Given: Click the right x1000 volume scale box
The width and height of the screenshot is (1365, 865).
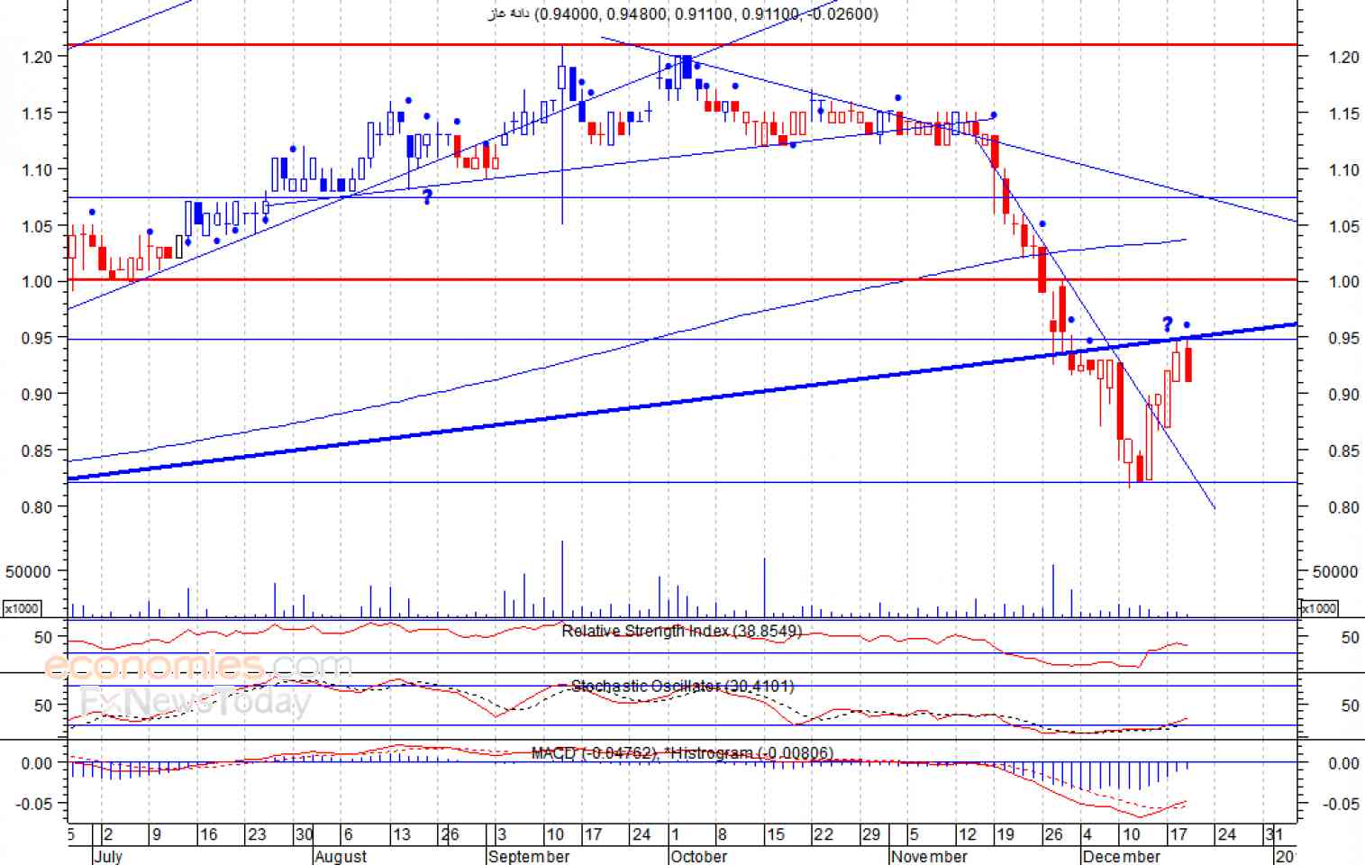Looking at the screenshot, I should tap(1319, 608).
